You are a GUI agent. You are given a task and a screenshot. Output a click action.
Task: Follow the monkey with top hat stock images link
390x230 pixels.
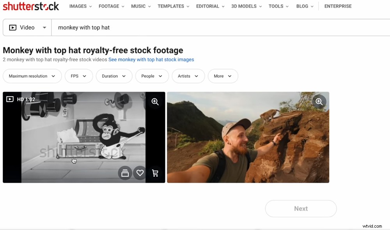click(x=151, y=60)
